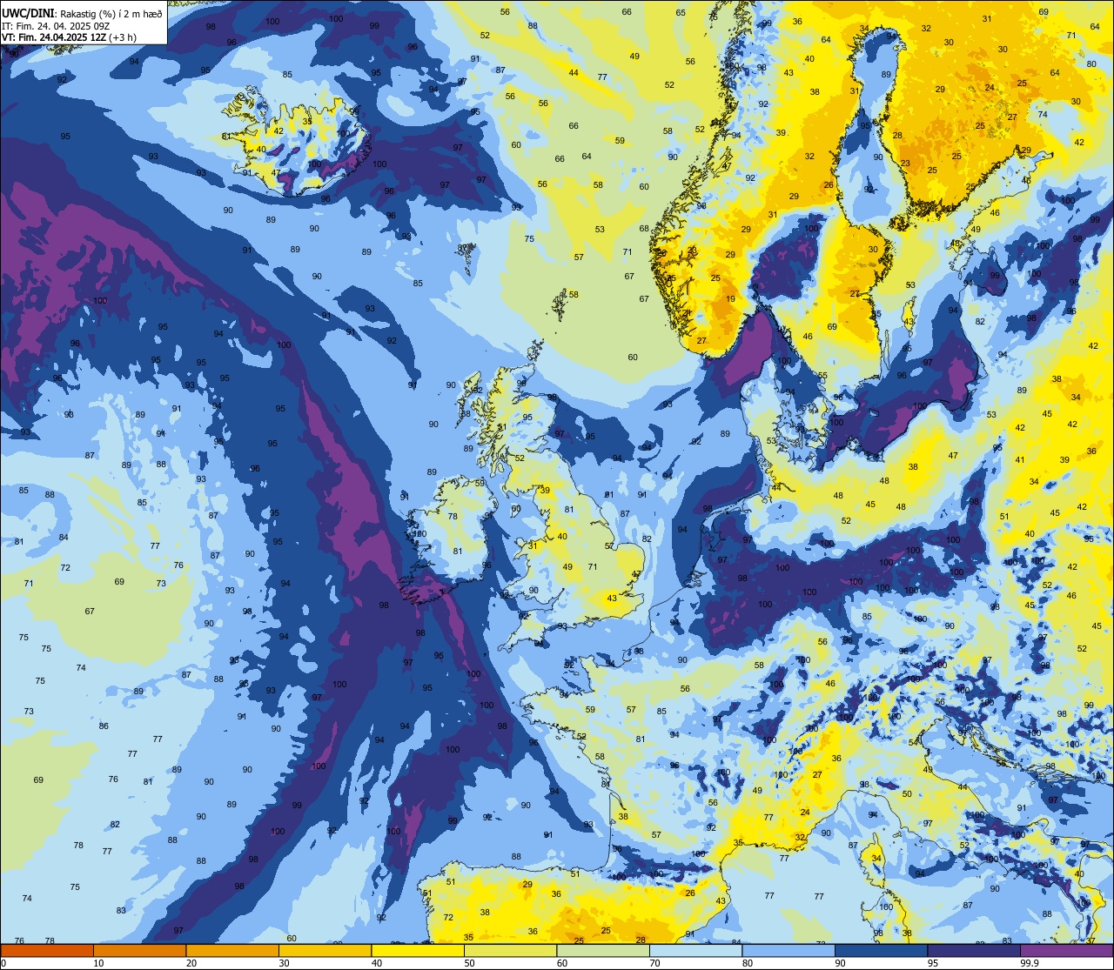Click the legend label '10'
This screenshot has height=970, width=1114.
pyautogui.click(x=98, y=963)
